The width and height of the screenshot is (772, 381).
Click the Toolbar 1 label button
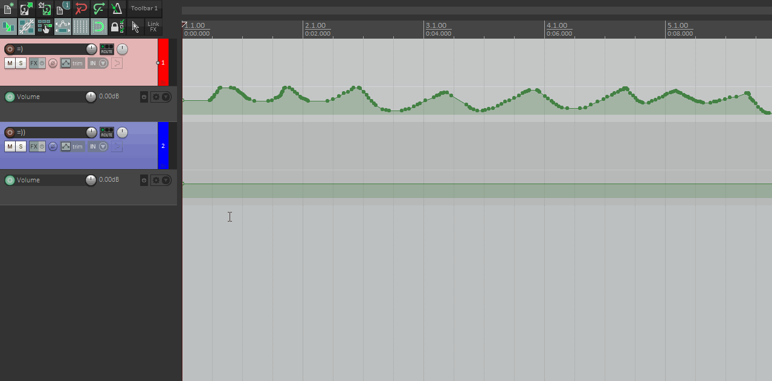pos(144,8)
